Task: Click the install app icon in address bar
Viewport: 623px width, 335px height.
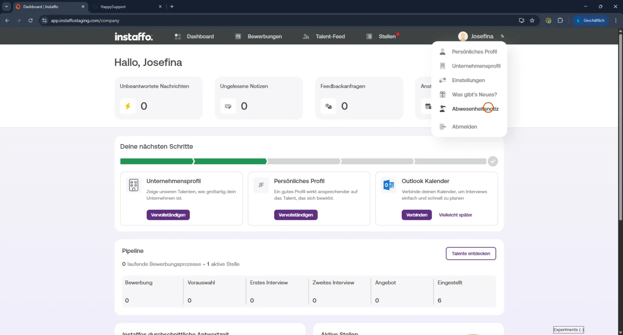Action: click(x=522, y=20)
